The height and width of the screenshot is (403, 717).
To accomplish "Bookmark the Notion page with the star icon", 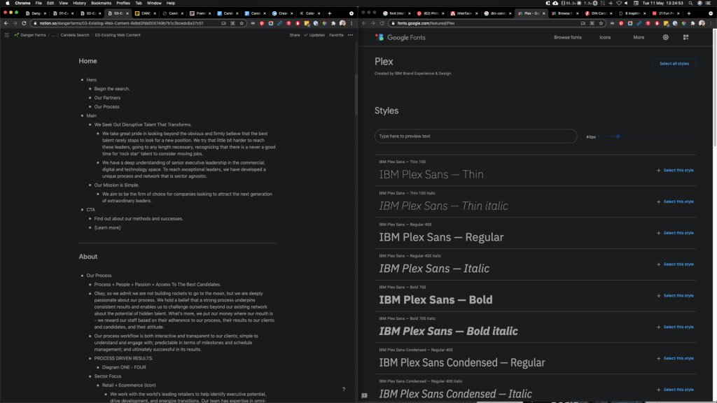I will [242, 23].
